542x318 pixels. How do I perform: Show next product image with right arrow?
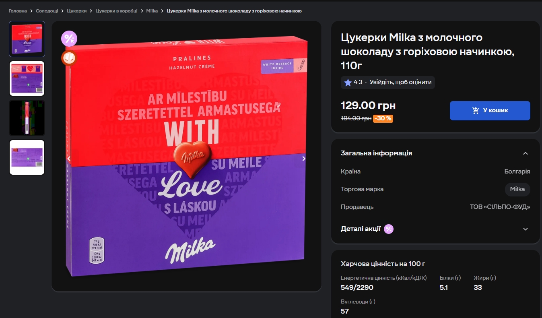coord(304,159)
